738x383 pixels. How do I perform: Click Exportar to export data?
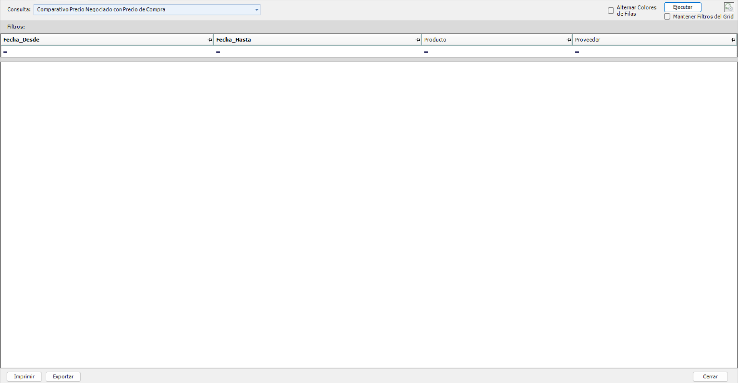click(x=63, y=376)
